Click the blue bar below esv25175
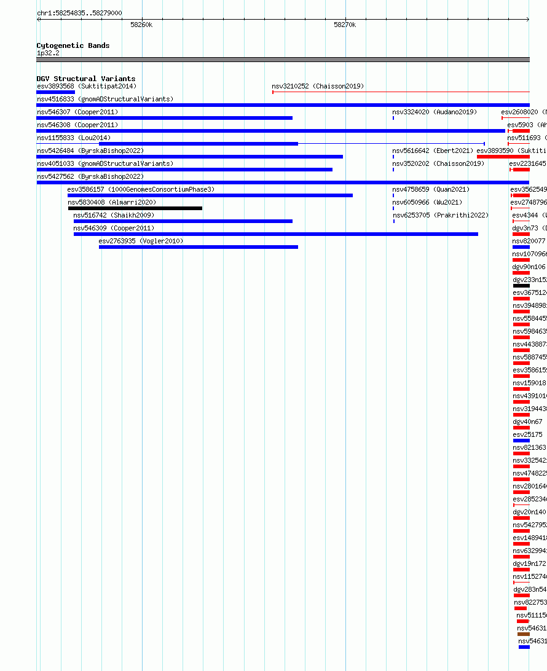 (x=521, y=441)
